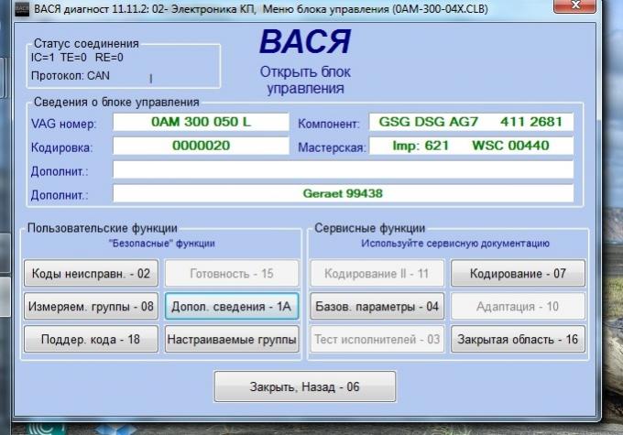Image resolution: width=623 pixels, height=435 pixels.
Task: Click the Кодировка field showing 0000020
Action: (201, 146)
